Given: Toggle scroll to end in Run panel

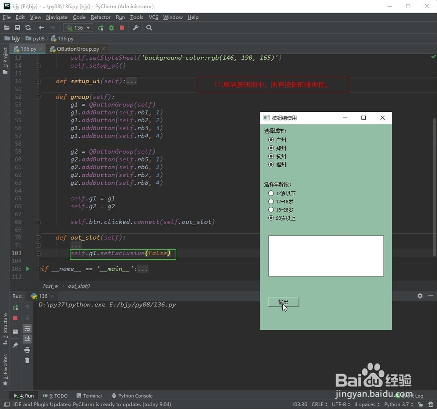Looking at the screenshot, I should [27, 339].
